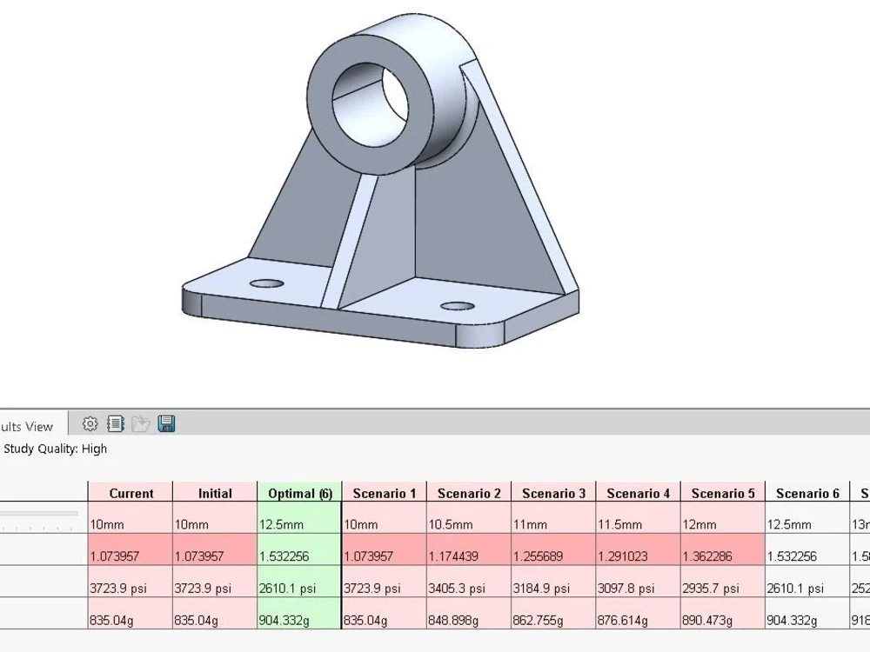The width and height of the screenshot is (870, 652).
Task: Select the Current column header
Action: pos(130,493)
